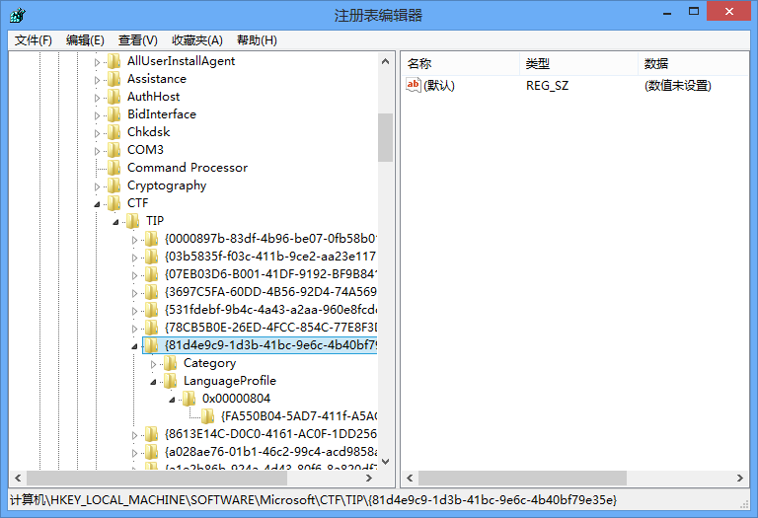Click folder icon of selected {81d4e9c9 key
758x518 pixels.
(x=152, y=345)
